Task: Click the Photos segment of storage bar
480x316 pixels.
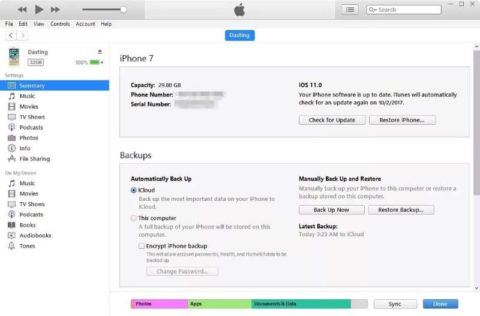Action: click(x=159, y=304)
